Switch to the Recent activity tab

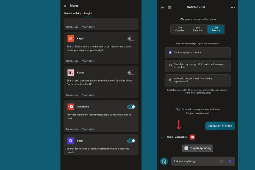pos(72,13)
